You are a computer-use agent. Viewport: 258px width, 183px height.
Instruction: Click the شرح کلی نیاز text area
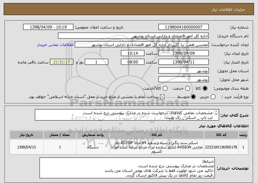pyautogui.click(x=127, y=115)
